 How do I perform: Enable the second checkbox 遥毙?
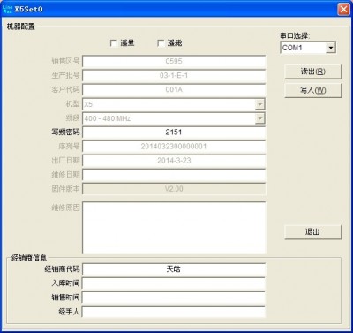(161, 43)
